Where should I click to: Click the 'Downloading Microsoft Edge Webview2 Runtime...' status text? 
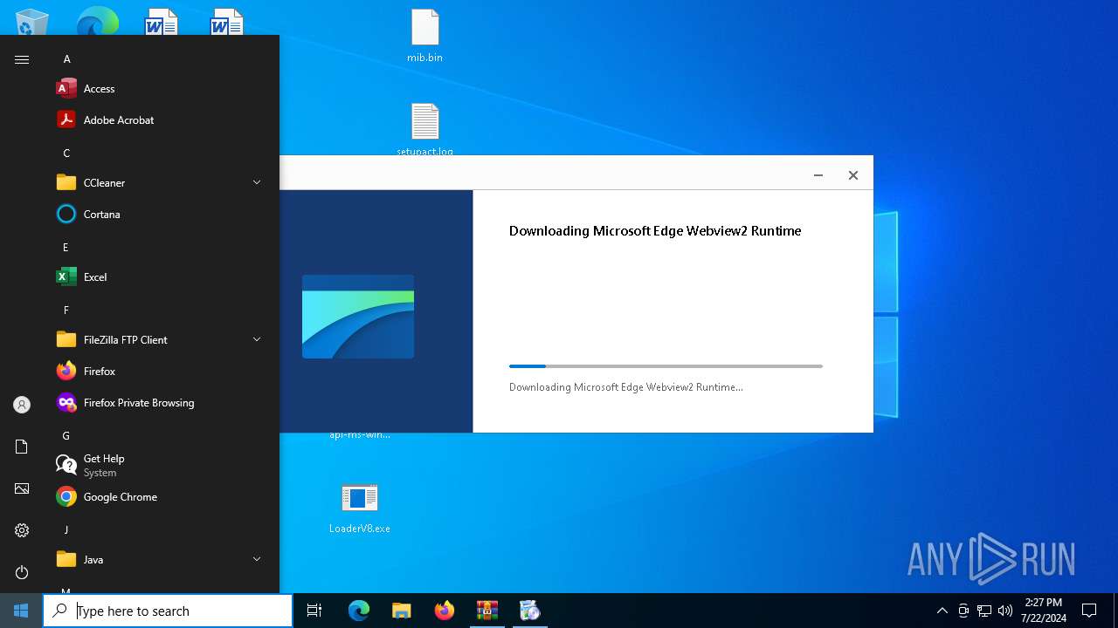pyautogui.click(x=626, y=387)
